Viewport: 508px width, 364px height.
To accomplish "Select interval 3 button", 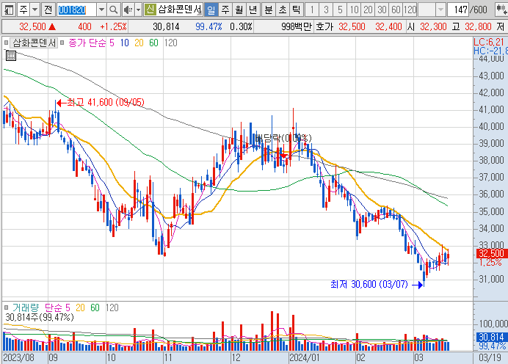I will 326,10.
